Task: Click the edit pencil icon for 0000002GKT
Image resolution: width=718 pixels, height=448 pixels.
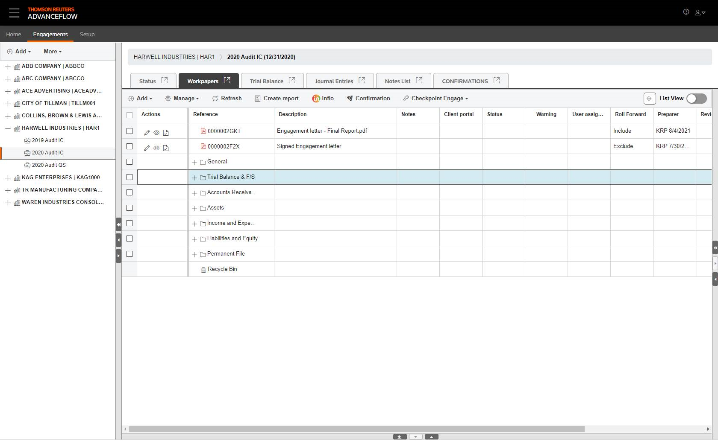Action: click(x=147, y=133)
